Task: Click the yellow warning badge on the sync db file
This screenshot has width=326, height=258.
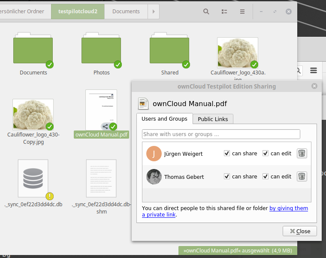Action: tap(50, 196)
